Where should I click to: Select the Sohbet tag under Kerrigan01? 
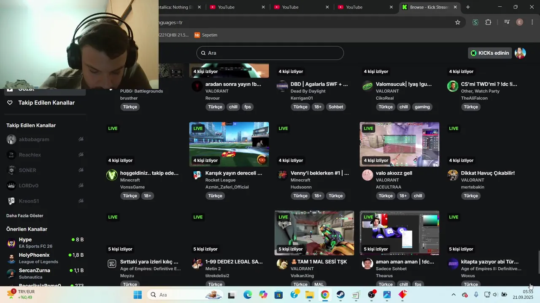(336, 107)
